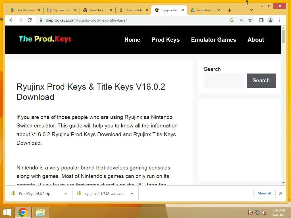Click the page title heading text
Viewport: 291px width, 218px height.
[x=91, y=92]
